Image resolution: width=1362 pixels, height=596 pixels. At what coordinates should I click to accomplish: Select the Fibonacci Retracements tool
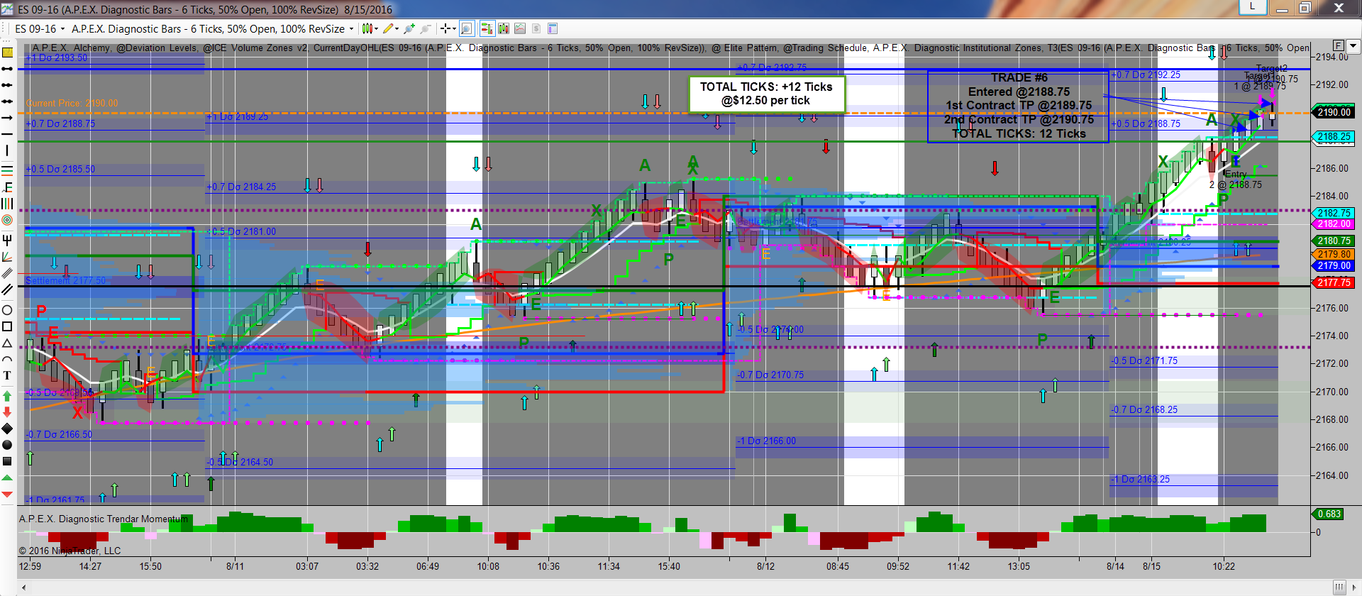click(x=7, y=187)
